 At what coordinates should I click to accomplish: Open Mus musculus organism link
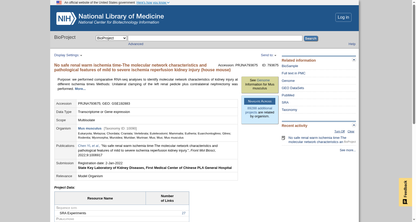[90, 128]
